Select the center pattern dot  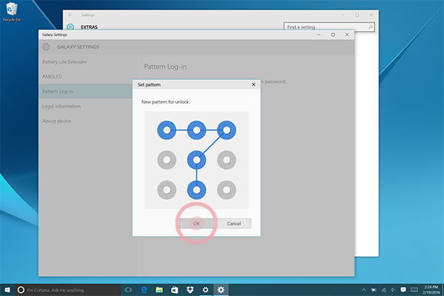(197, 160)
